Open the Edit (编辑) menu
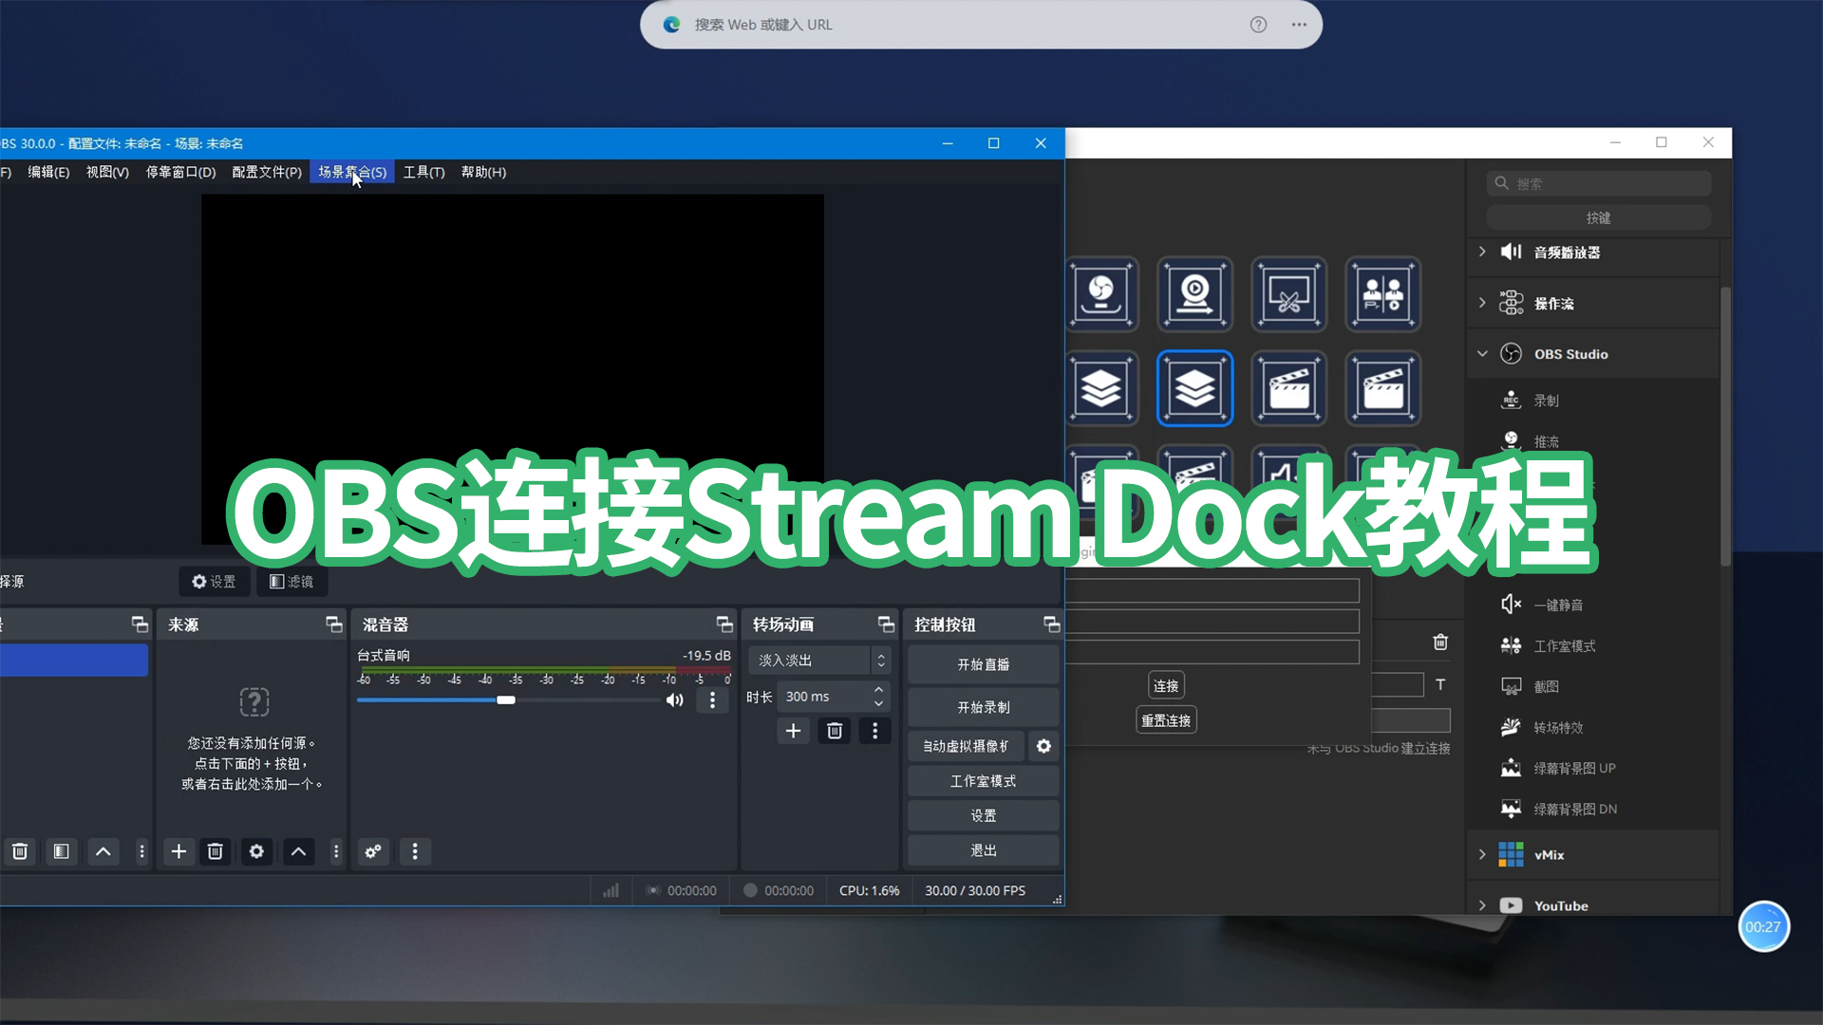The width and height of the screenshot is (1823, 1025). pos(48,172)
